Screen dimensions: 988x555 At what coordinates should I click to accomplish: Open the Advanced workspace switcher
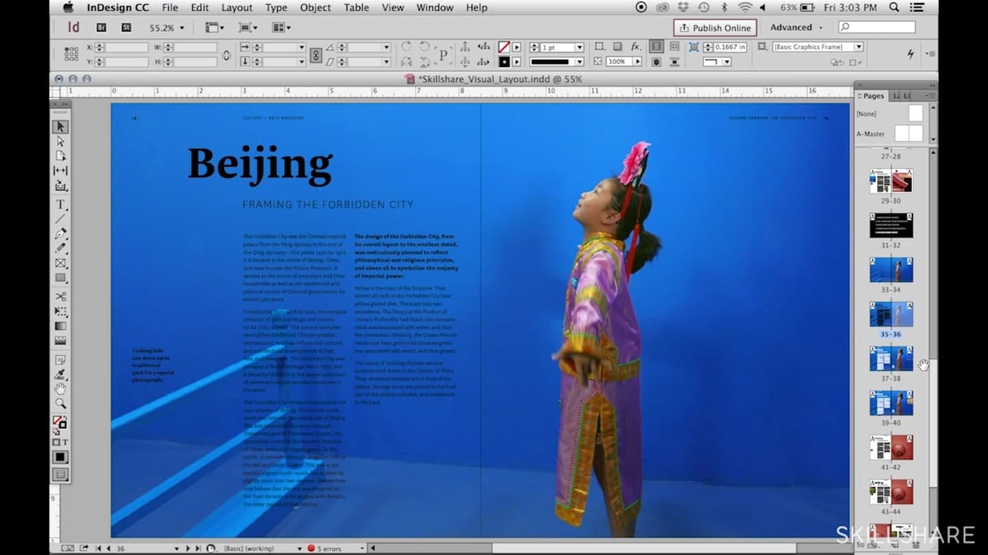[794, 27]
